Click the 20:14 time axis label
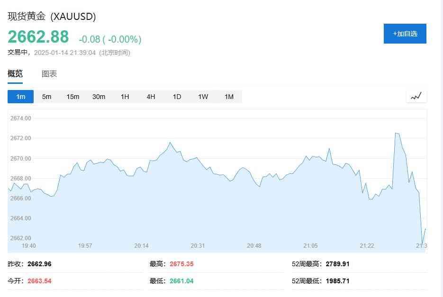 tap(142, 246)
